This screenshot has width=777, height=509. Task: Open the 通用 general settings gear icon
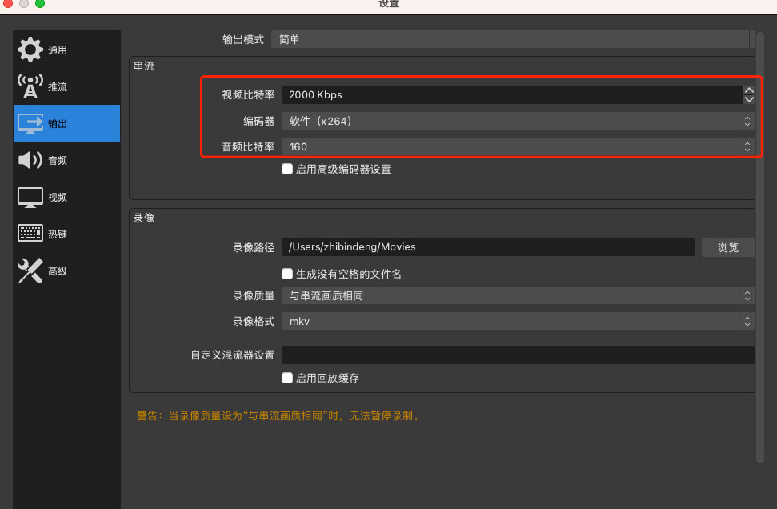[30, 50]
